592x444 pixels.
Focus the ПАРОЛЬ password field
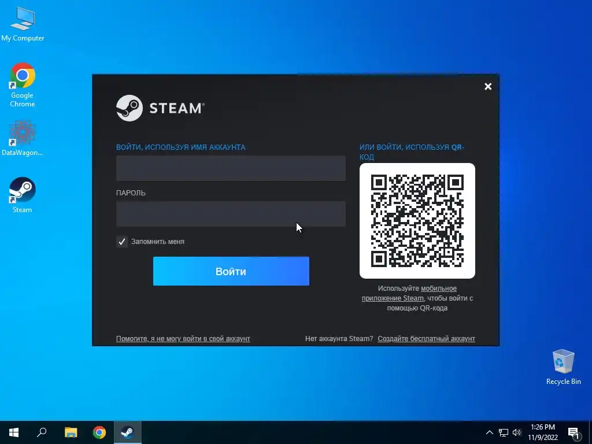[x=231, y=214]
